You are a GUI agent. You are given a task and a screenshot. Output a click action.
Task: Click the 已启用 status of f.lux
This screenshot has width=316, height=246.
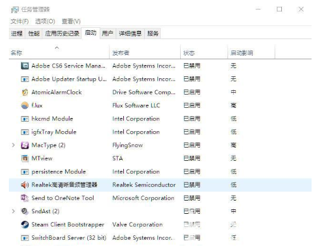191,105
